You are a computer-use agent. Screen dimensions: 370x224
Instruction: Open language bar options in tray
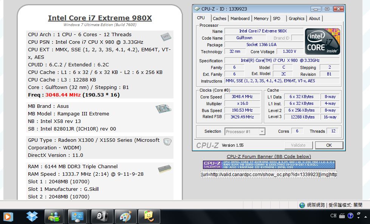[358, 218]
